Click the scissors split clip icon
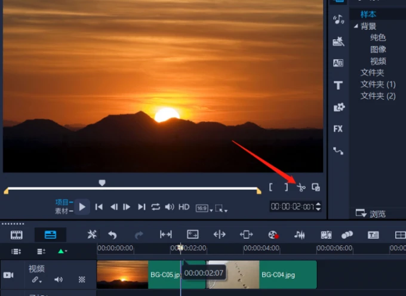Image resolution: width=406 pixels, height=296 pixels. pyautogui.click(x=301, y=187)
